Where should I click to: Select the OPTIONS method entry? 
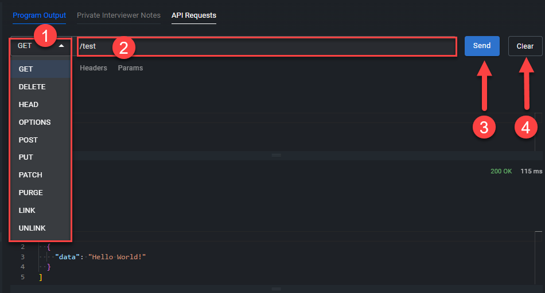[34, 122]
